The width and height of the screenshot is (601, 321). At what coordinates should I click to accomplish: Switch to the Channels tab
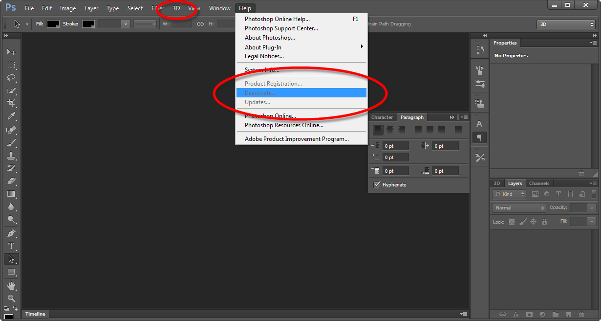click(x=539, y=183)
